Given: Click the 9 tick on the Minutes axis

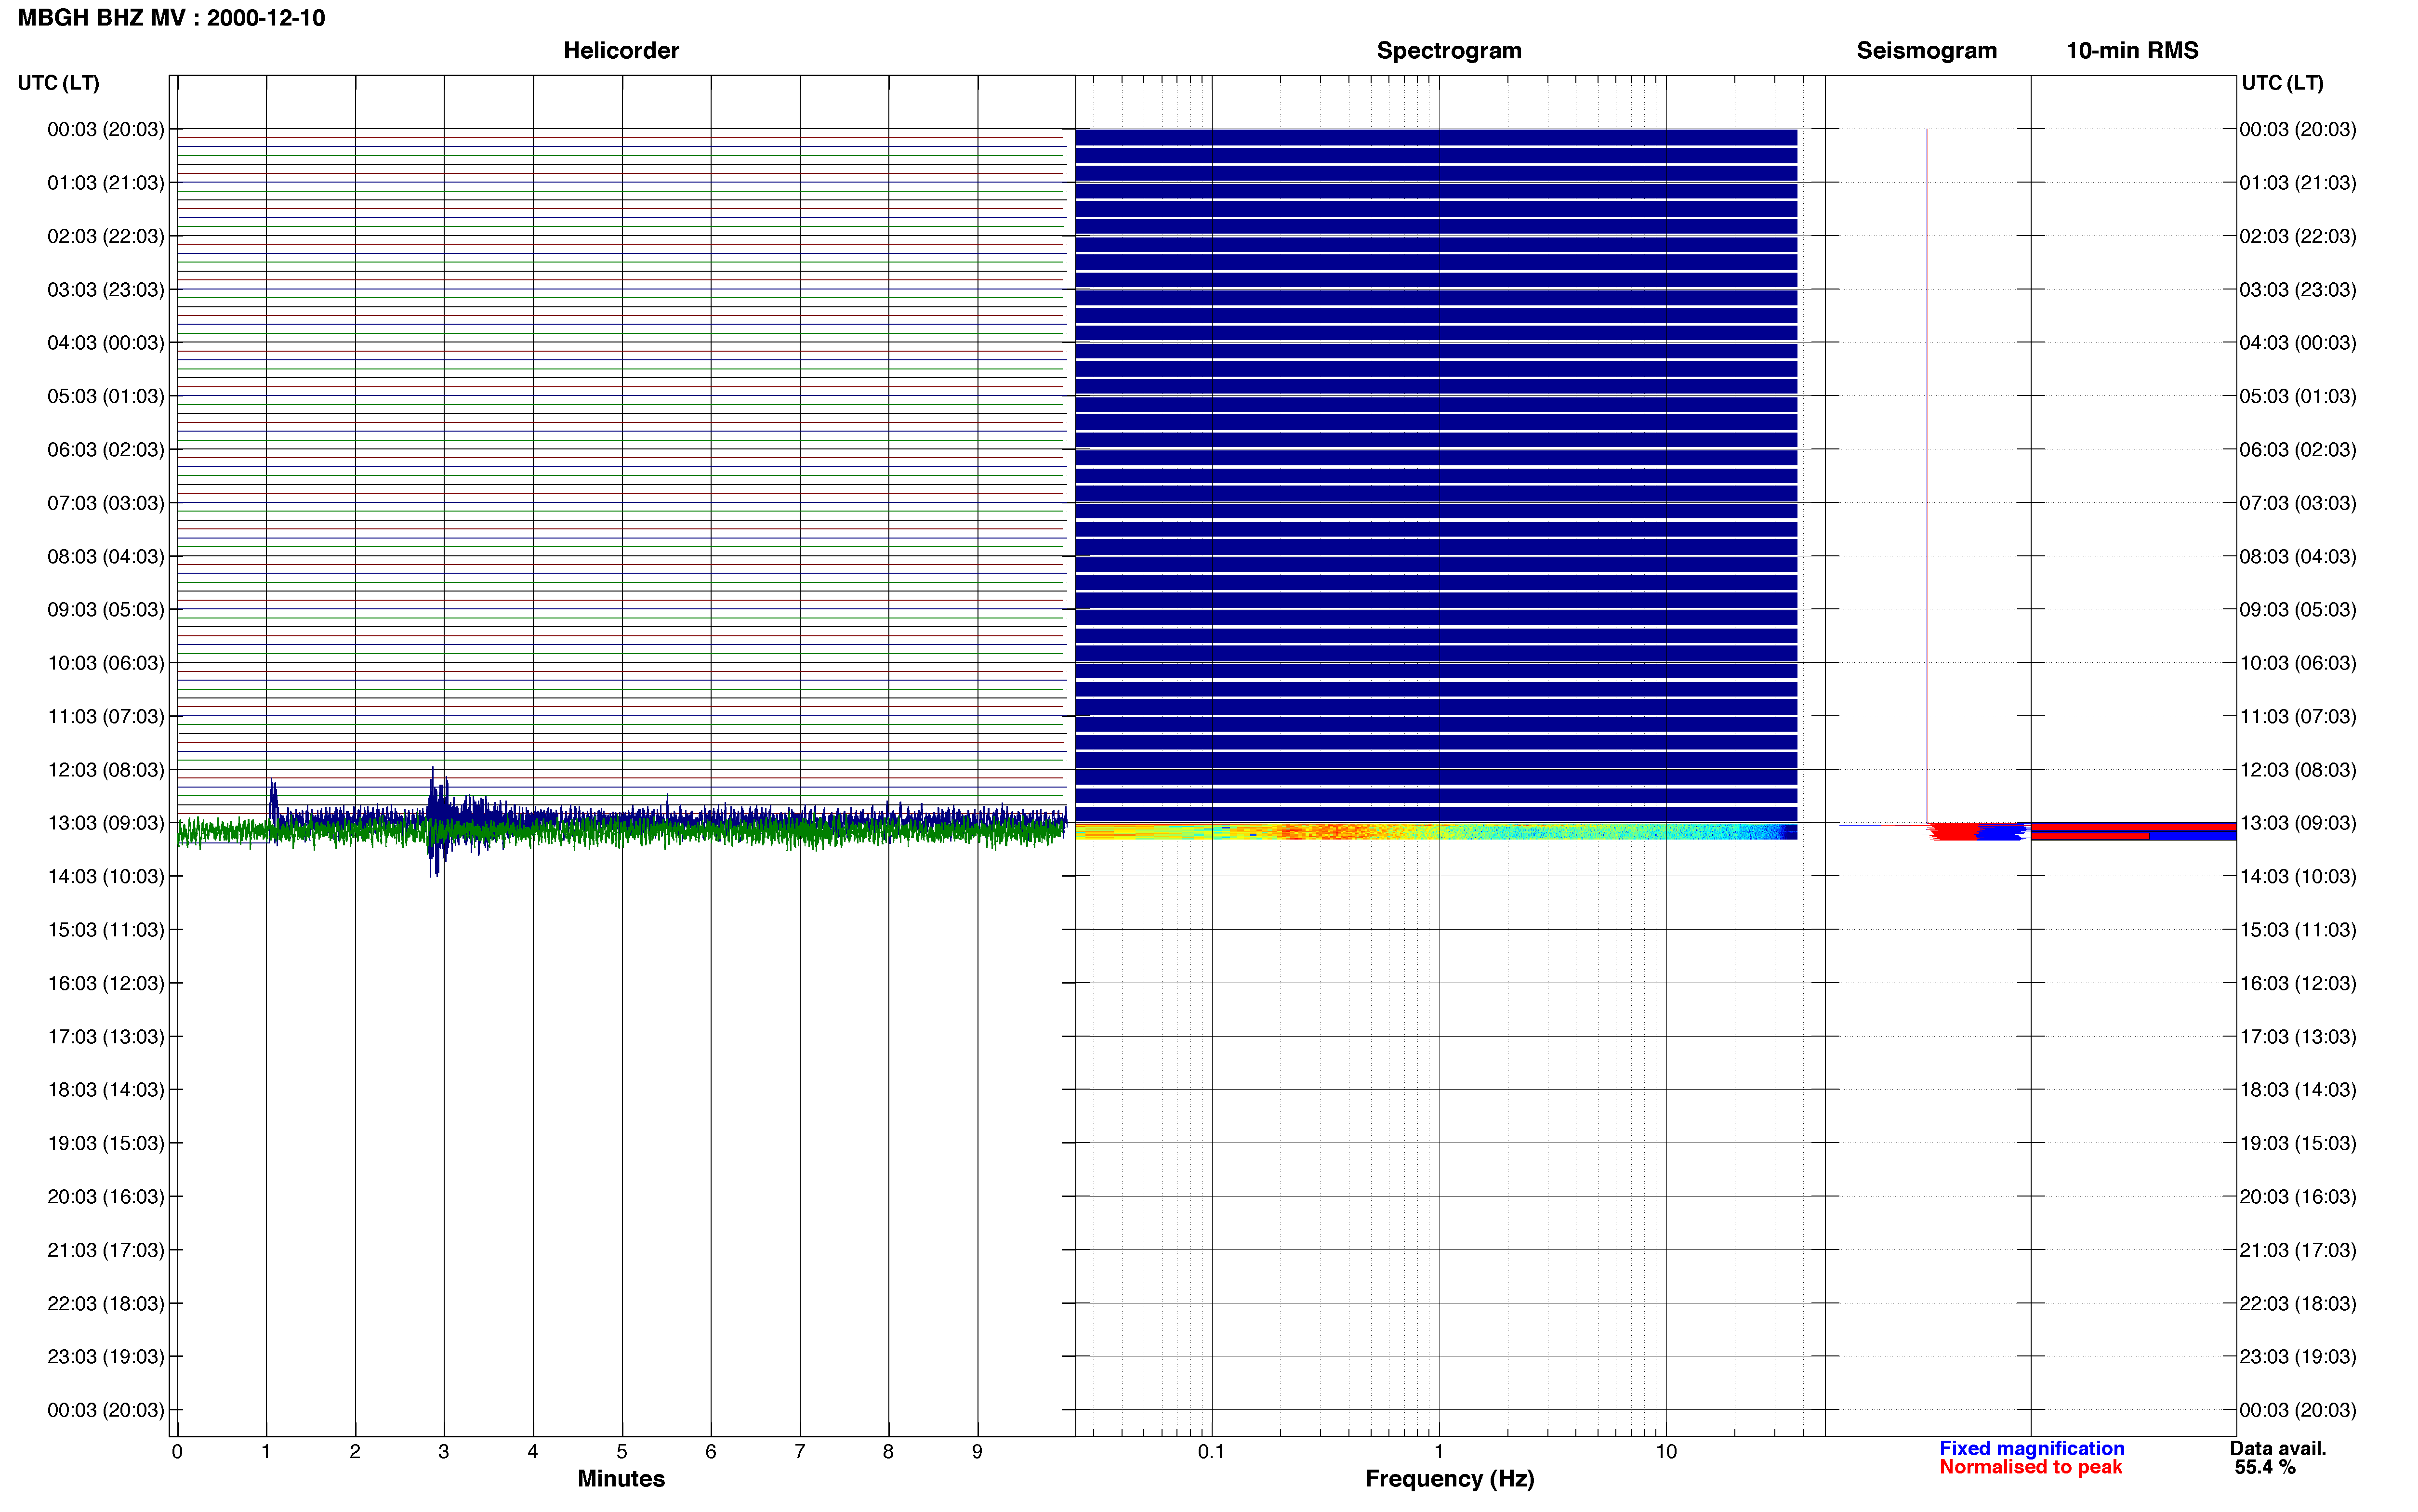Looking at the screenshot, I should point(977,1451).
